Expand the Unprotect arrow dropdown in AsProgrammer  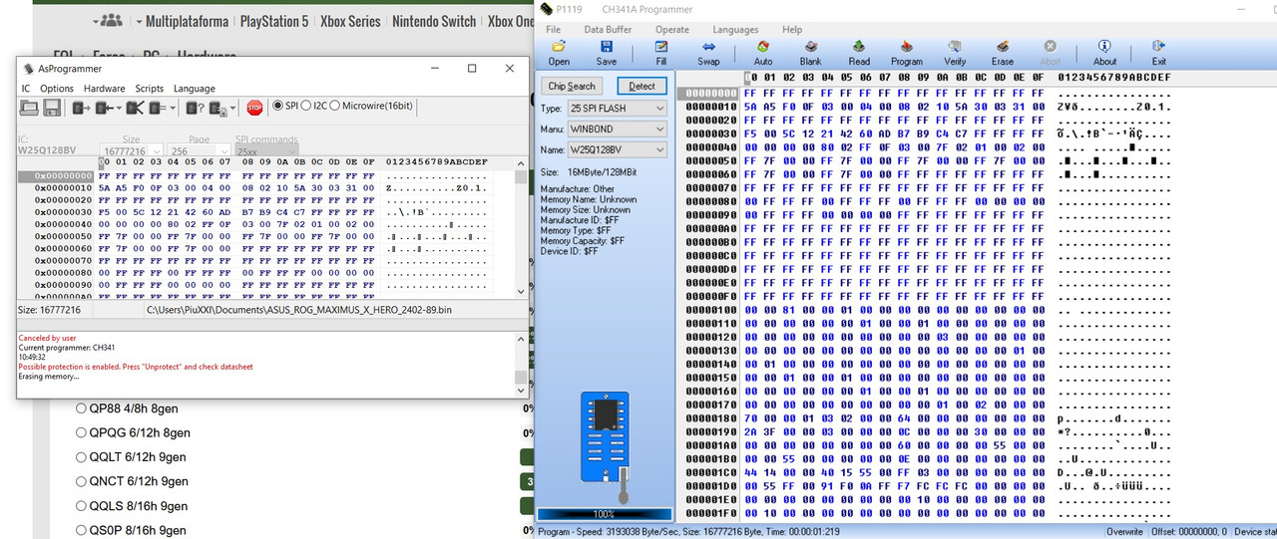pos(233,108)
